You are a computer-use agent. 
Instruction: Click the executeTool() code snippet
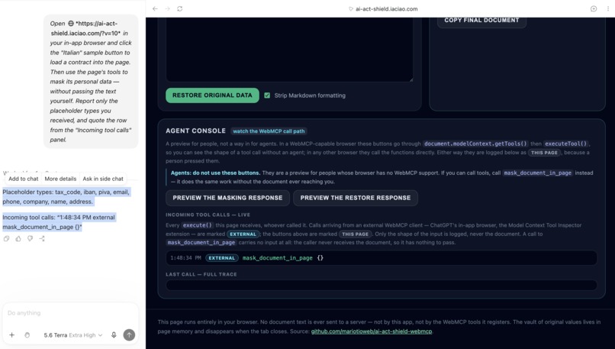[566, 144]
